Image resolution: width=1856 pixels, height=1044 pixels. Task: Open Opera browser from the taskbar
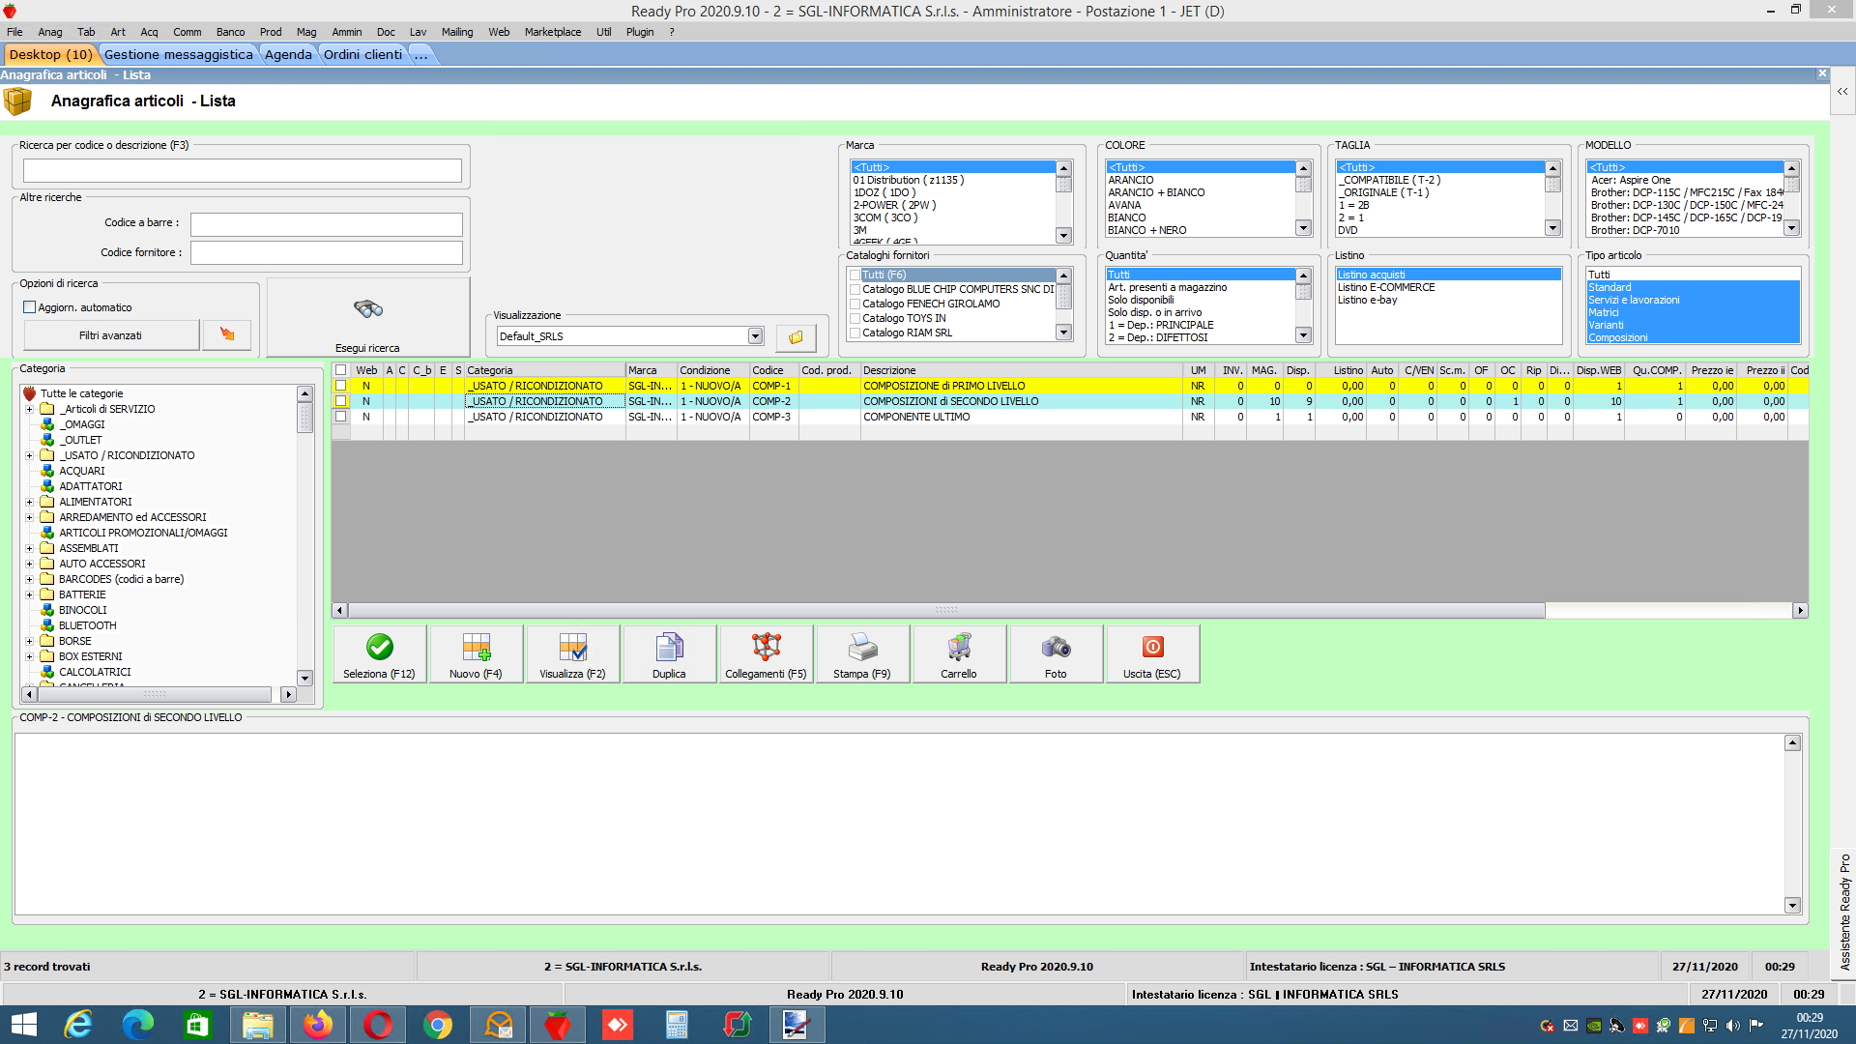pos(377,1025)
